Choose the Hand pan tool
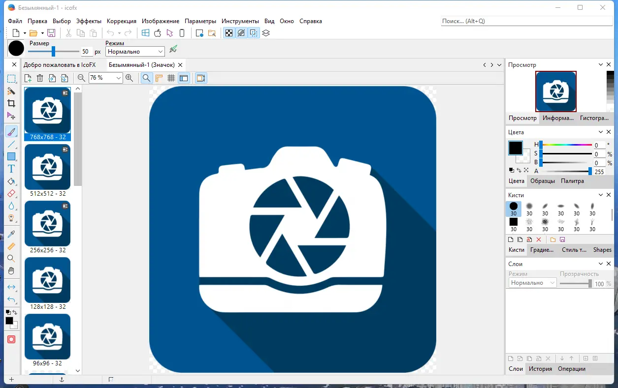The height and width of the screenshot is (388, 618). [x=11, y=271]
